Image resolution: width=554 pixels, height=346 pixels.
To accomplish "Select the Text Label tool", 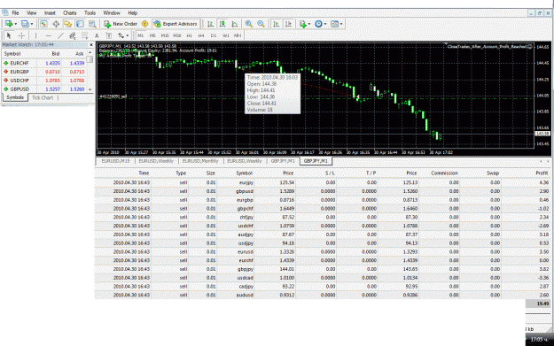I will (x=109, y=35).
